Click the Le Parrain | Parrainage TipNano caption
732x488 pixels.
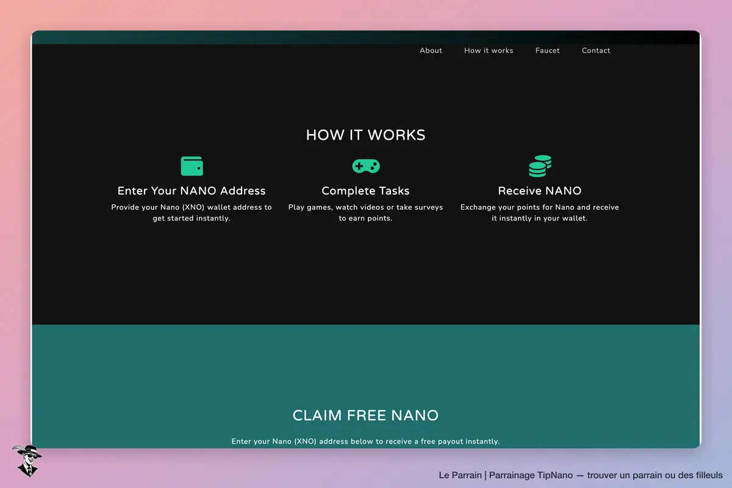point(581,475)
